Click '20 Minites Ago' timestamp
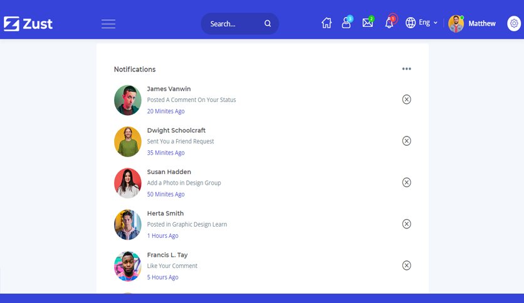524x303 pixels. point(165,111)
